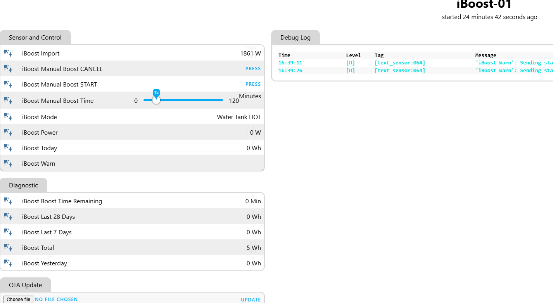553x303 pixels.
Task: Click the Tag column header in log
Action: 379,55
